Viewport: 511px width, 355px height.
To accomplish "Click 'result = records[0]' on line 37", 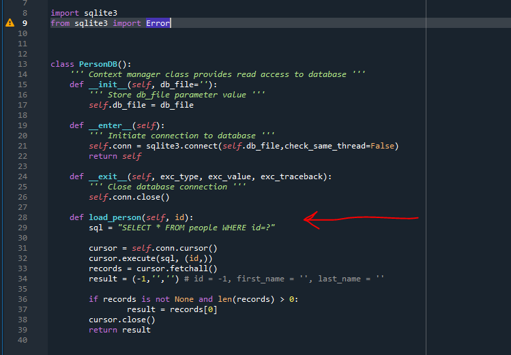I will point(172,309).
